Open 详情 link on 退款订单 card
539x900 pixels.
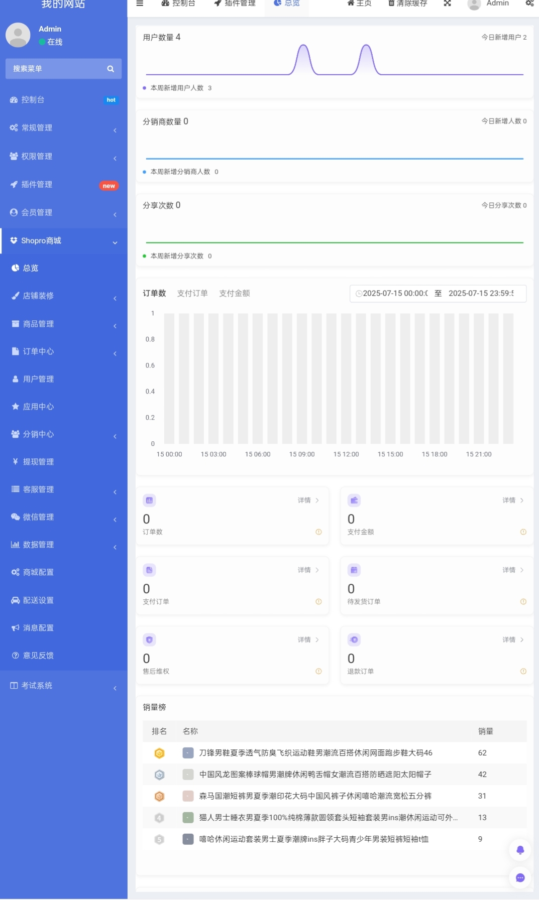click(513, 640)
